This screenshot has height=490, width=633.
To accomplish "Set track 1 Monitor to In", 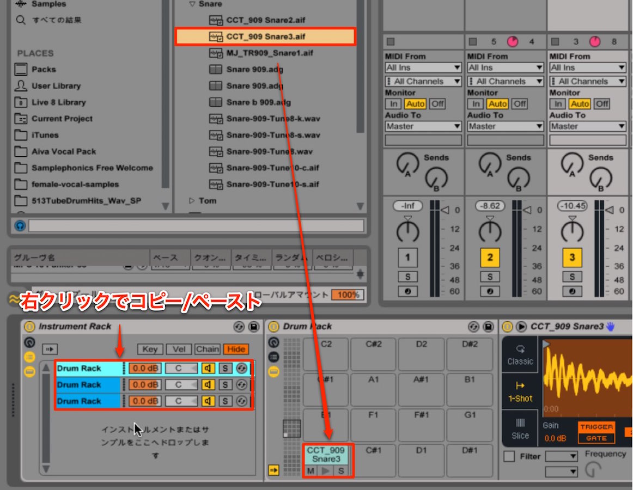I will (x=393, y=104).
